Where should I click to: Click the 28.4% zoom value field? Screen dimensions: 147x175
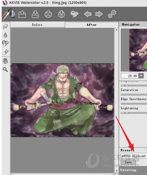tap(130, 76)
